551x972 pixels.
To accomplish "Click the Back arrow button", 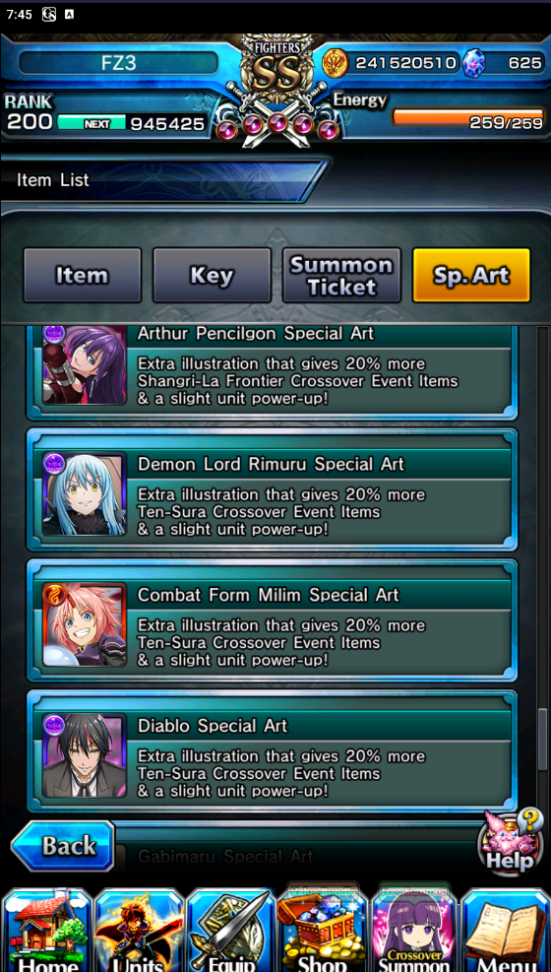I will click(63, 846).
